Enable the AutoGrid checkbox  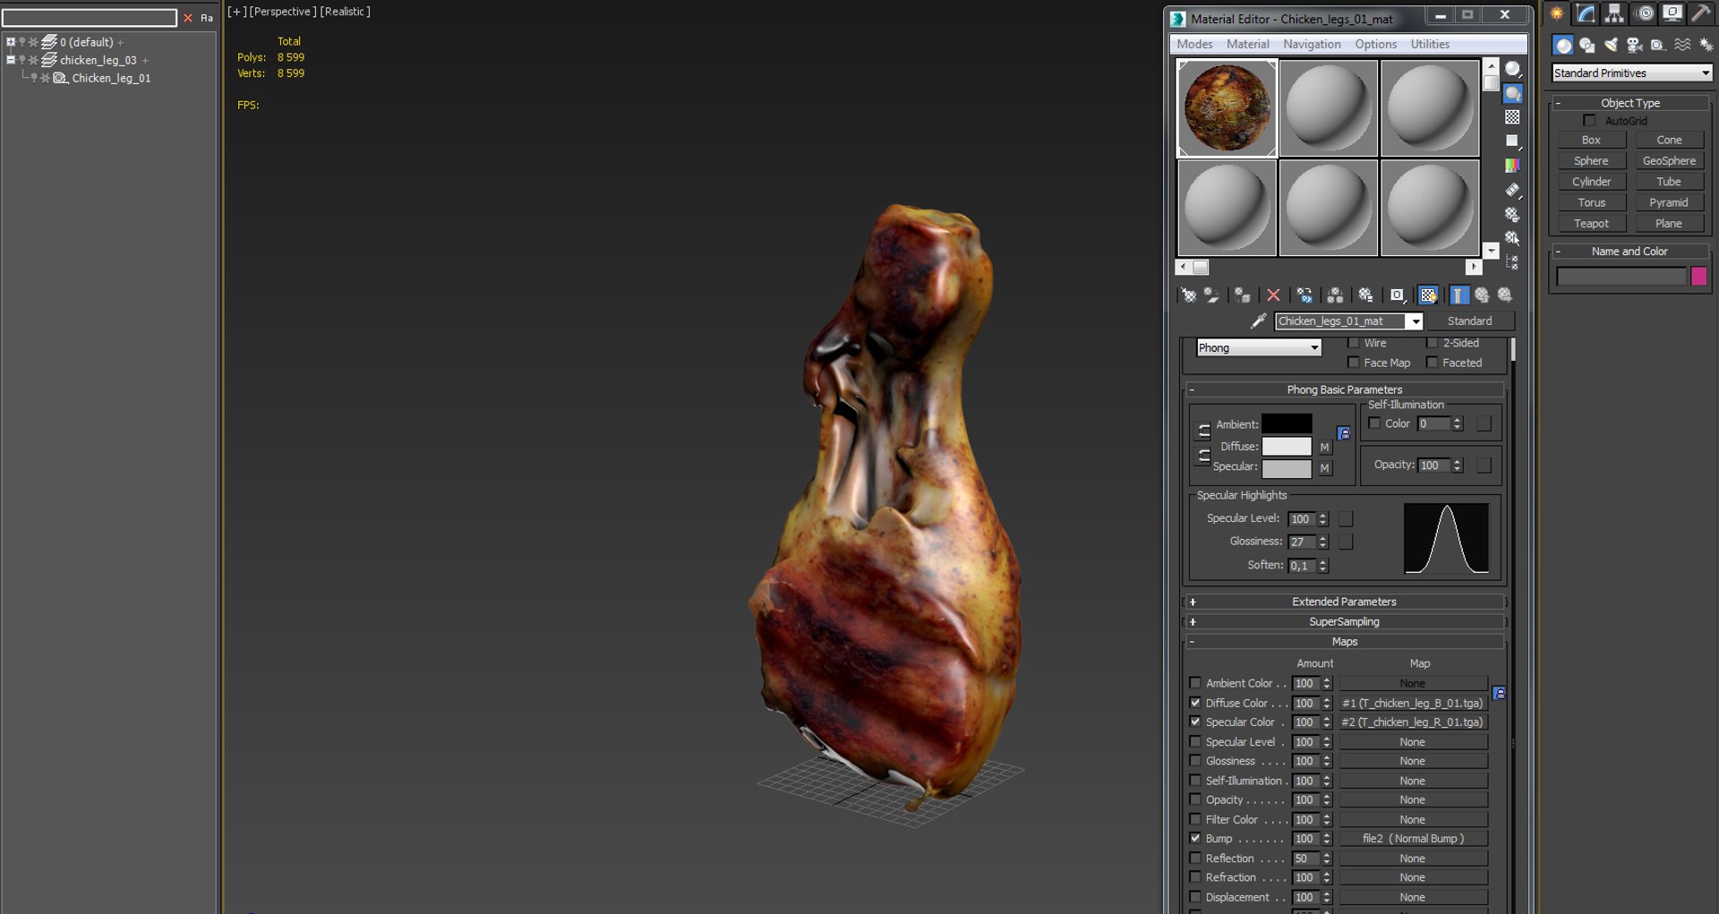coord(1589,121)
